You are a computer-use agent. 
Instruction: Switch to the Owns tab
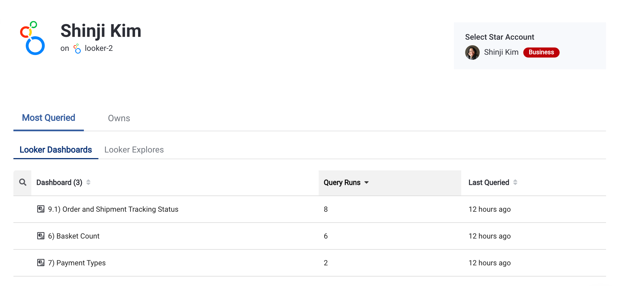pos(119,118)
